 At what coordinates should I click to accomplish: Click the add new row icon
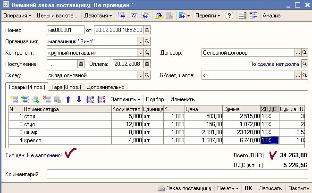coord(13,99)
